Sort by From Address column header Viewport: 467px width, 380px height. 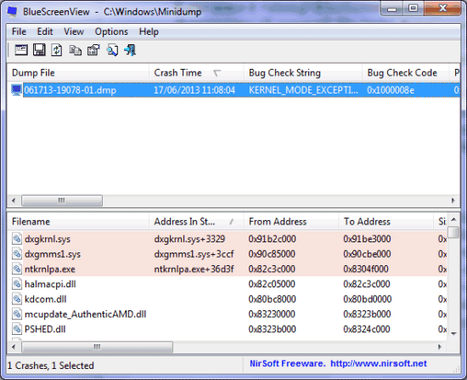click(291, 222)
